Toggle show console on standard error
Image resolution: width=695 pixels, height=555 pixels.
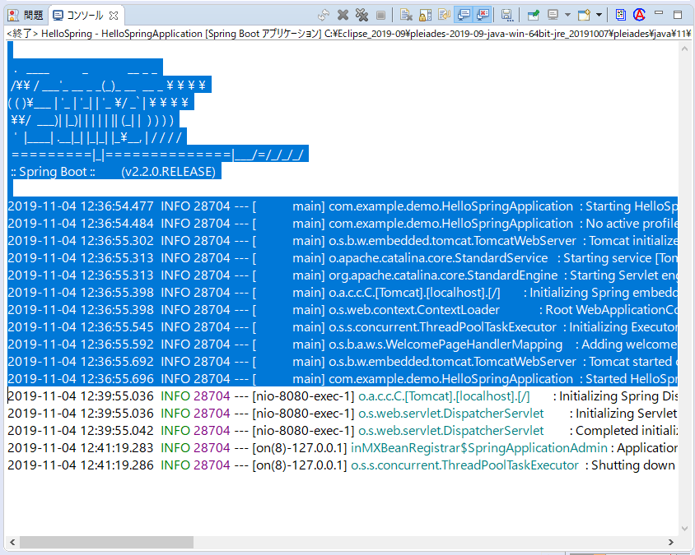point(483,15)
